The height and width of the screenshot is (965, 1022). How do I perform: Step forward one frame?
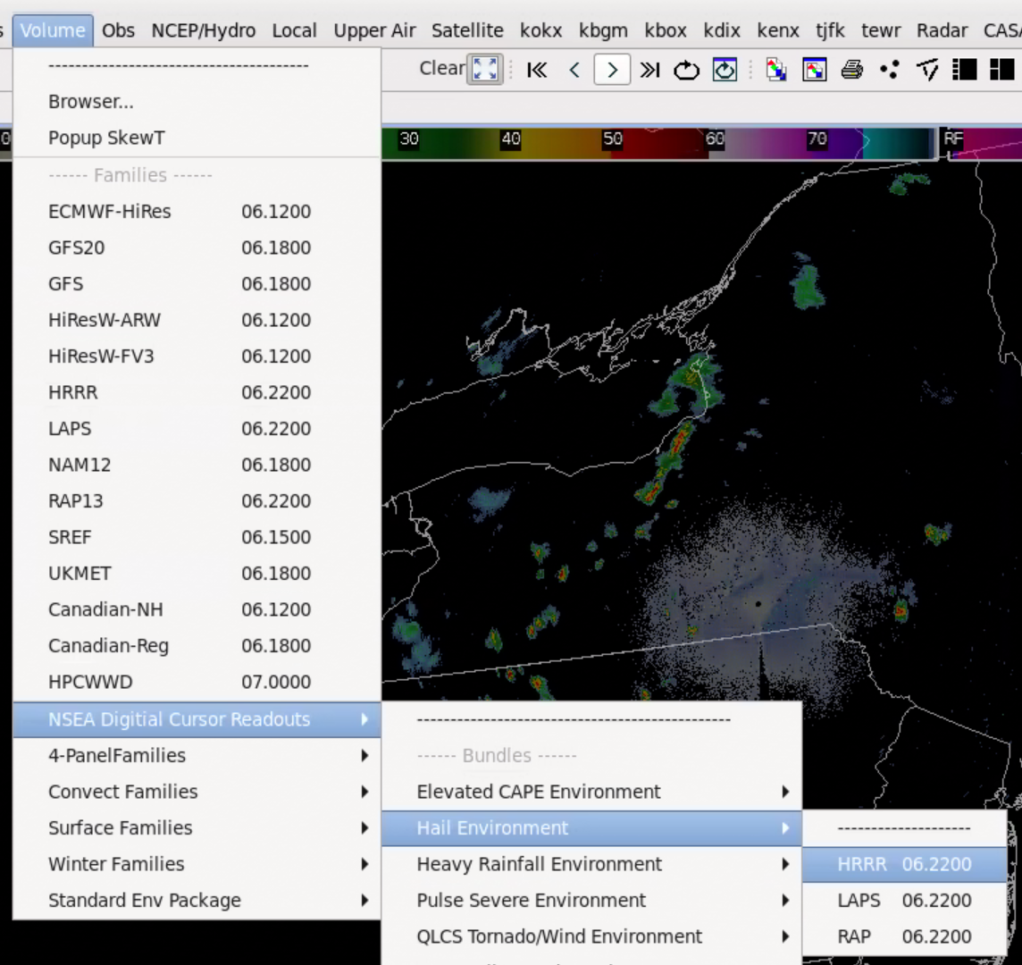tap(612, 70)
